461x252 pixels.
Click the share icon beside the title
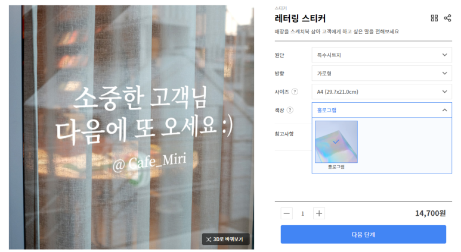[x=447, y=18]
